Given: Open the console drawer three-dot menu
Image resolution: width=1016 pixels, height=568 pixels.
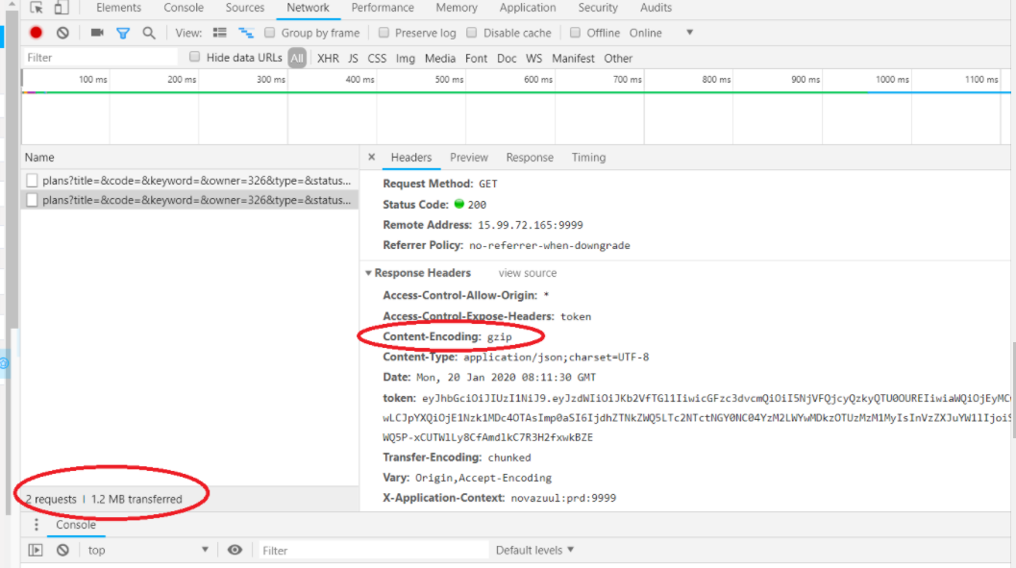Looking at the screenshot, I should pos(37,525).
